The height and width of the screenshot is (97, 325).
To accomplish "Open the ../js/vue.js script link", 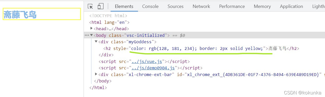I will pos(146,61).
